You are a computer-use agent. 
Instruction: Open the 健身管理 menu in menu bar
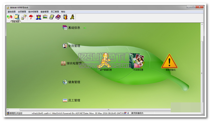coord(45,12)
